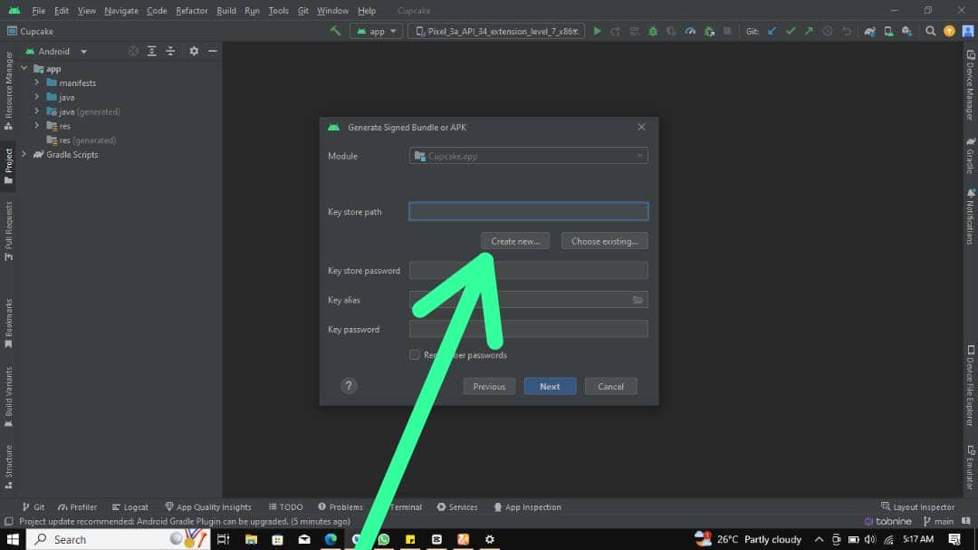The width and height of the screenshot is (978, 550).
Task: Click the Key store path field
Action: [528, 211]
